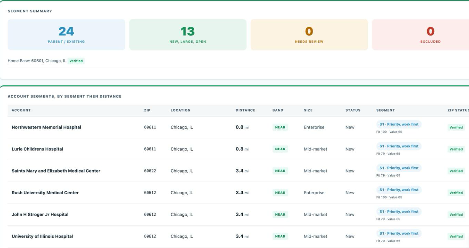Click S1 Priority segment pill for Lurie Childrens
The height and width of the screenshot is (248, 469).
point(399,146)
